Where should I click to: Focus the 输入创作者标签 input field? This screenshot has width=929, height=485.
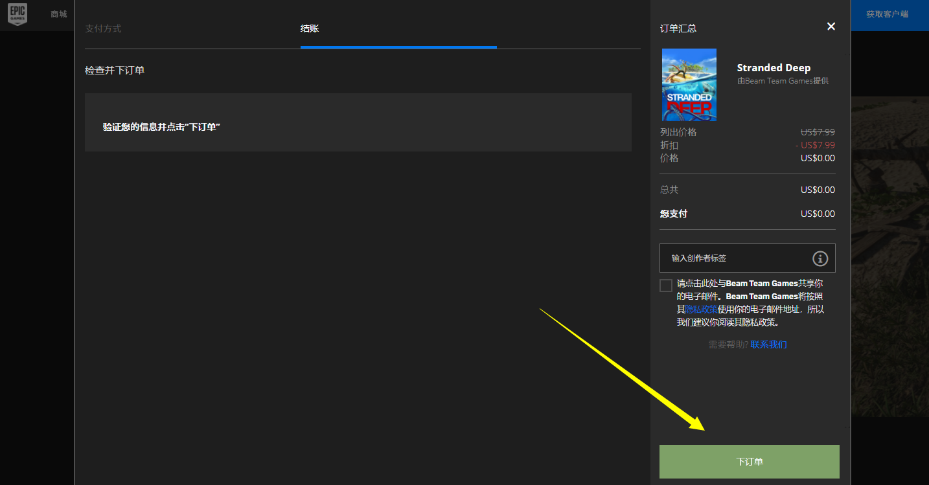tap(748, 258)
